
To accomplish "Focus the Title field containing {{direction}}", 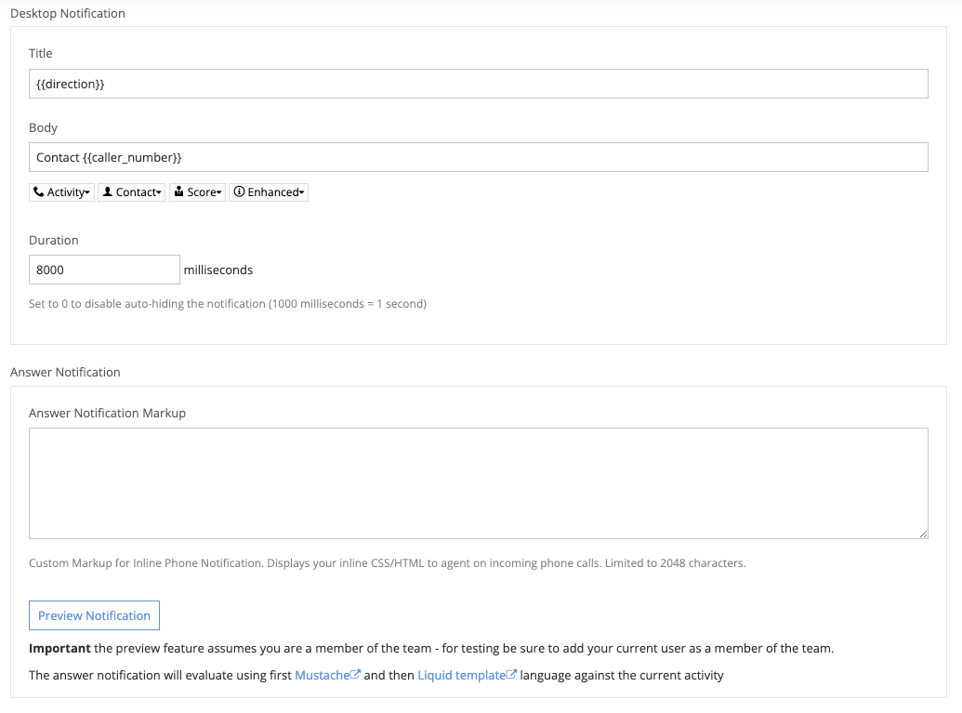I will [x=478, y=84].
